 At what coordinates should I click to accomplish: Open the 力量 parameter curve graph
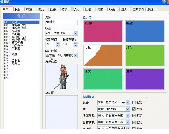coord(103,56)
